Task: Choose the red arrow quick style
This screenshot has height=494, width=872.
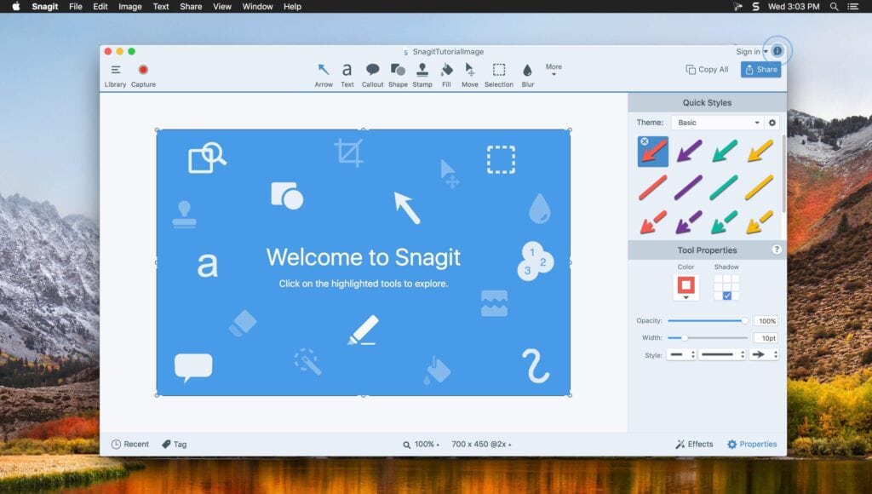Action: point(653,152)
